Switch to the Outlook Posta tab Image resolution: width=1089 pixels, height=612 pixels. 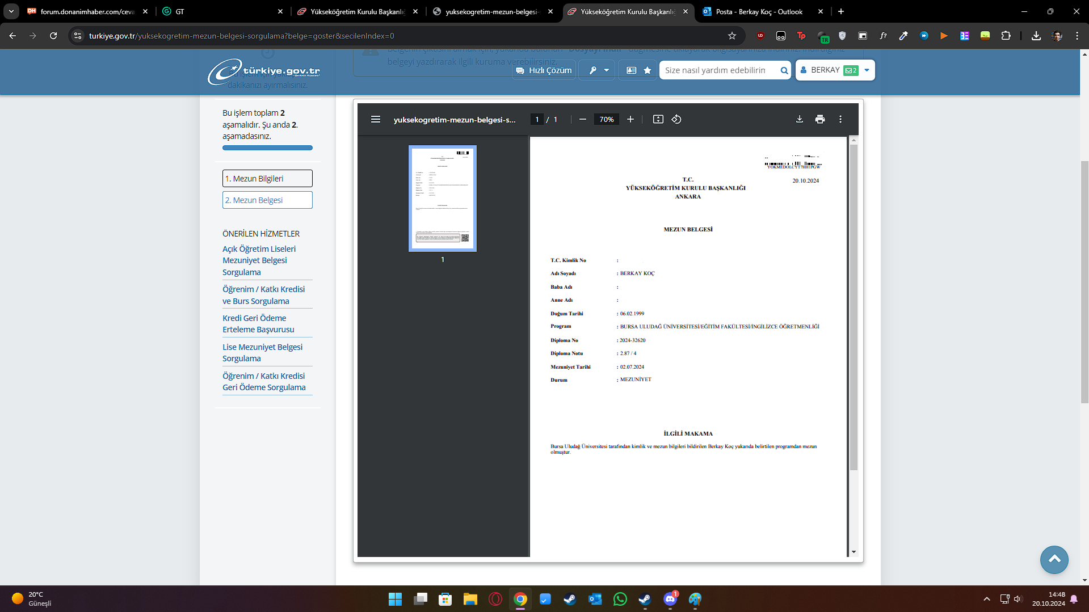pyautogui.click(x=758, y=11)
